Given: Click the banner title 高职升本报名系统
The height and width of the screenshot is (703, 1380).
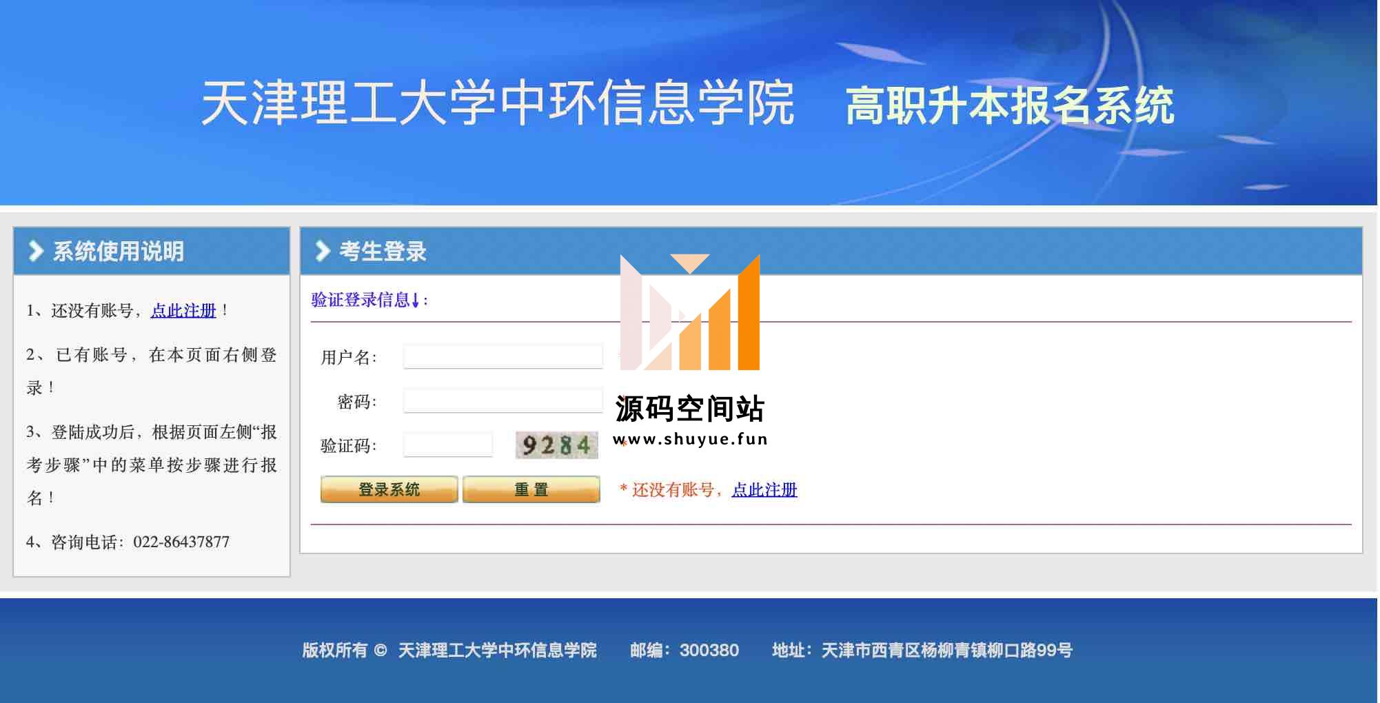Looking at the screenshot, I should [1010, 105].
